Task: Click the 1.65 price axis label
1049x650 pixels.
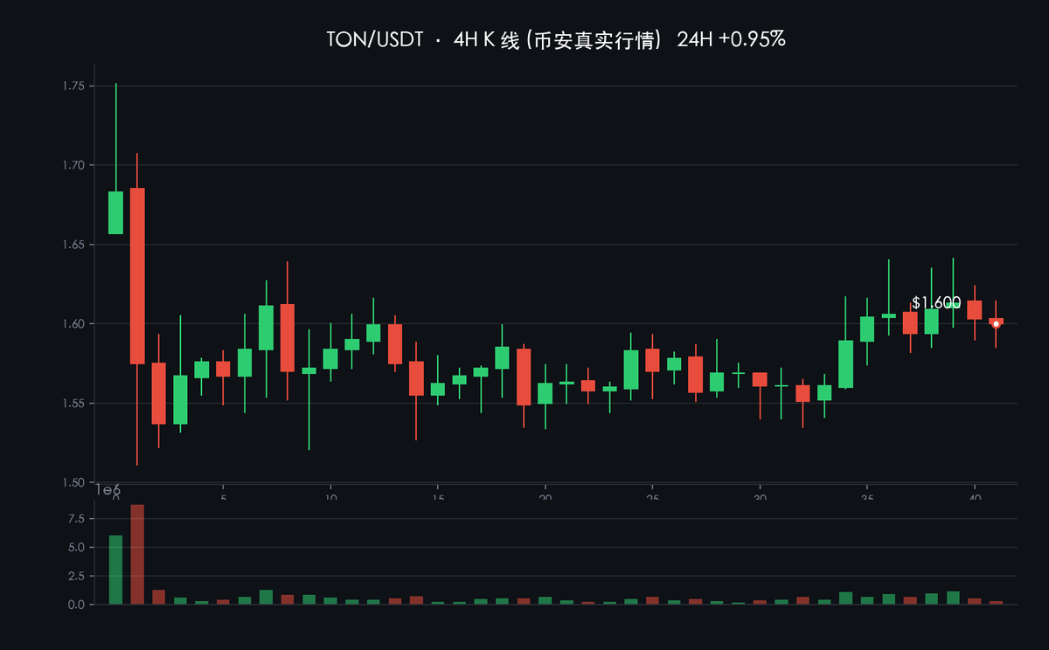Action: coord(73,245)
